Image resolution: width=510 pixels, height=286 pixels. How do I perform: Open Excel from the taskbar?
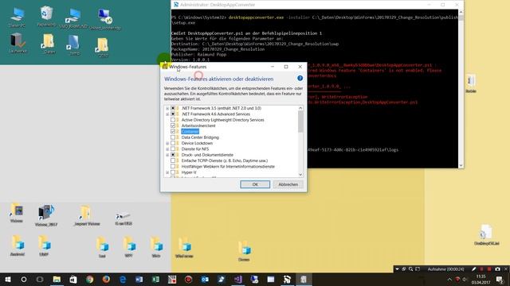(x=155, y=279)
